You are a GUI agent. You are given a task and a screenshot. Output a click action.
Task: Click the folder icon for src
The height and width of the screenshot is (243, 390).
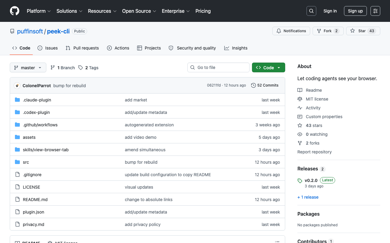tap(17, 162)
